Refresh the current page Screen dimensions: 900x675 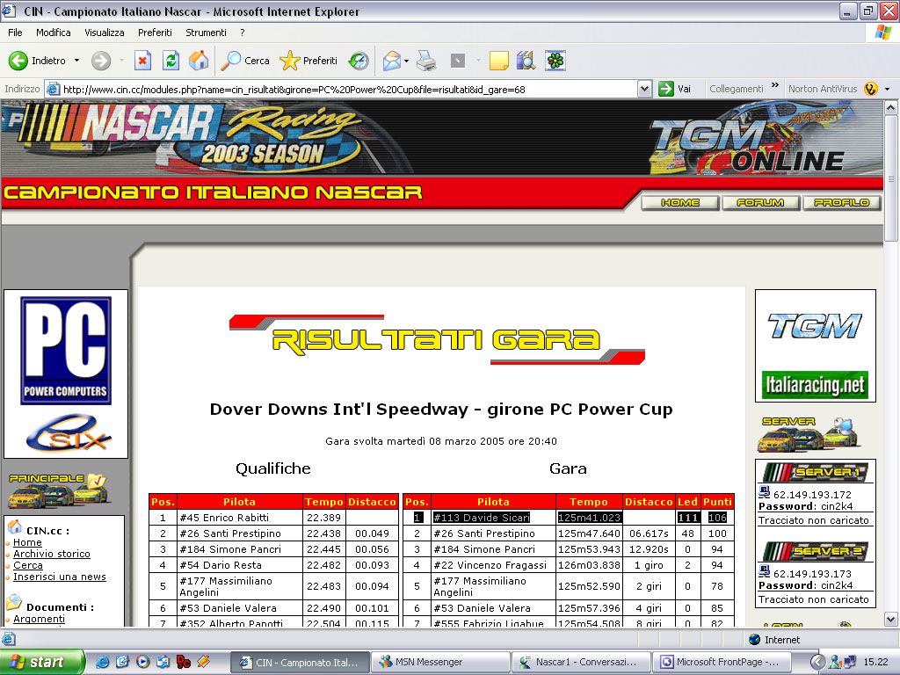click(x=171, y=61)
